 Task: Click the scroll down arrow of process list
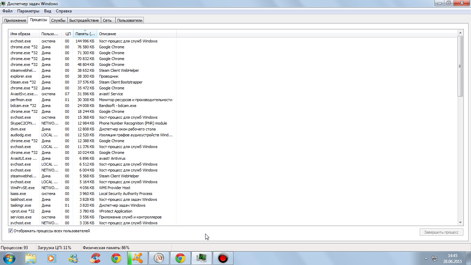pos(460,223)
